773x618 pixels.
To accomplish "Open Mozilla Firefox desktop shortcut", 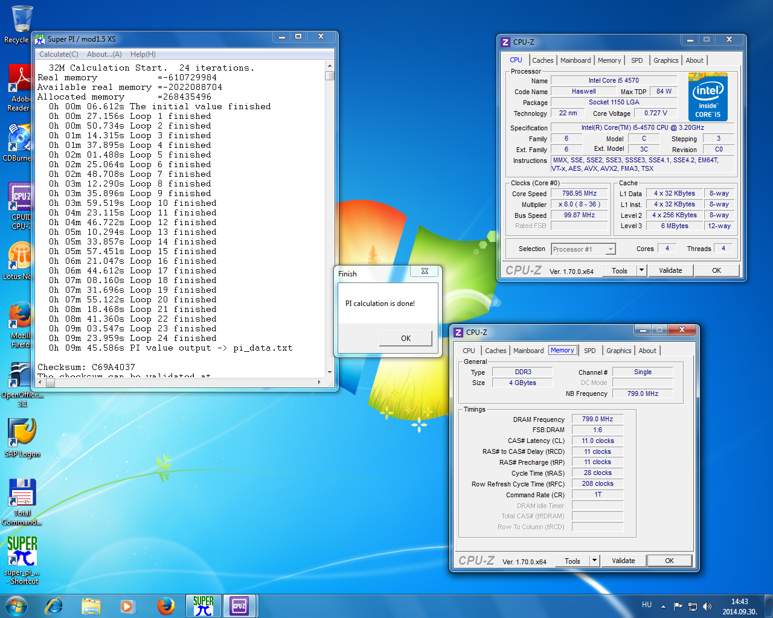I will coord(20,325).
